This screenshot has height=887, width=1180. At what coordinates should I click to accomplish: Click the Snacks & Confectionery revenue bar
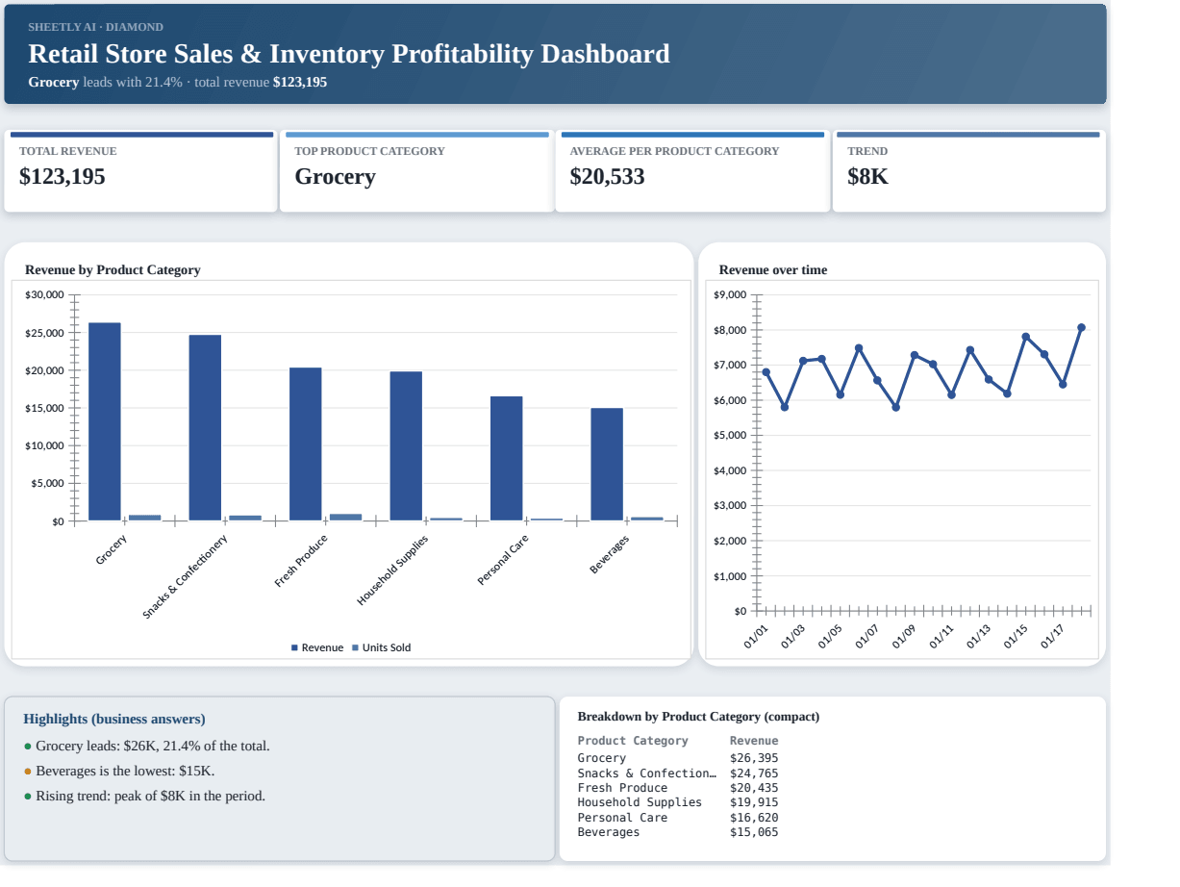[x=205, y=428]
